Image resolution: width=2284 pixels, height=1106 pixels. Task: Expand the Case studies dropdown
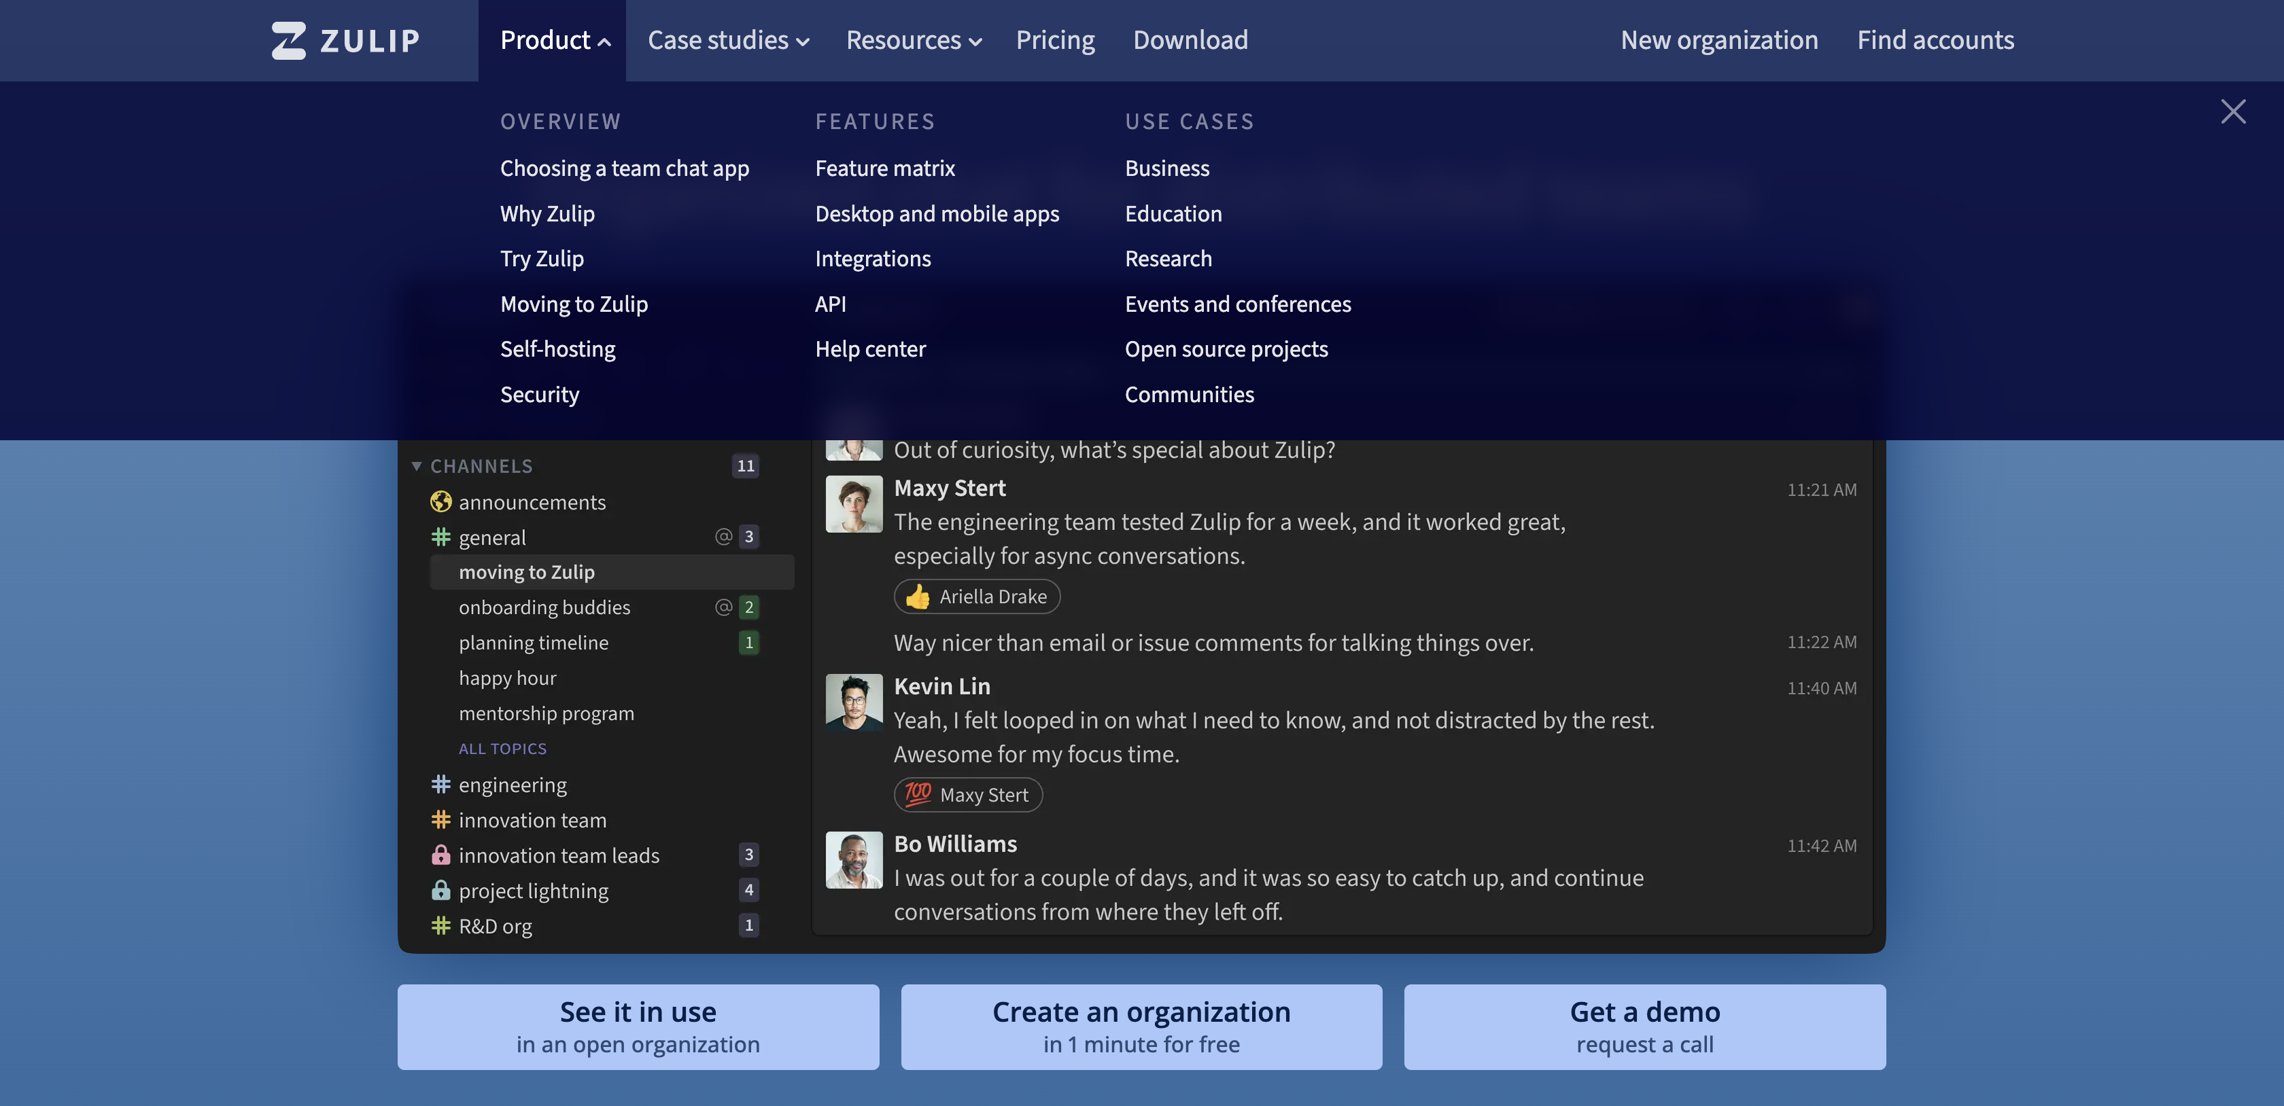point(727,41)
